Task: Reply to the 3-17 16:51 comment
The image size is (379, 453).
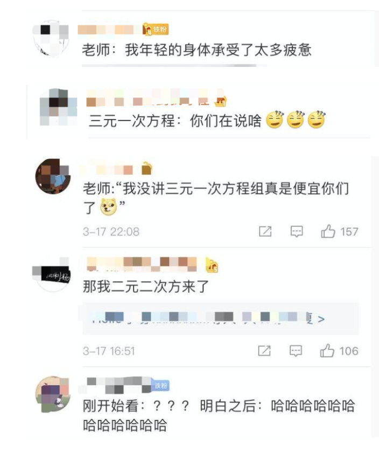Action: click(296, 351)
